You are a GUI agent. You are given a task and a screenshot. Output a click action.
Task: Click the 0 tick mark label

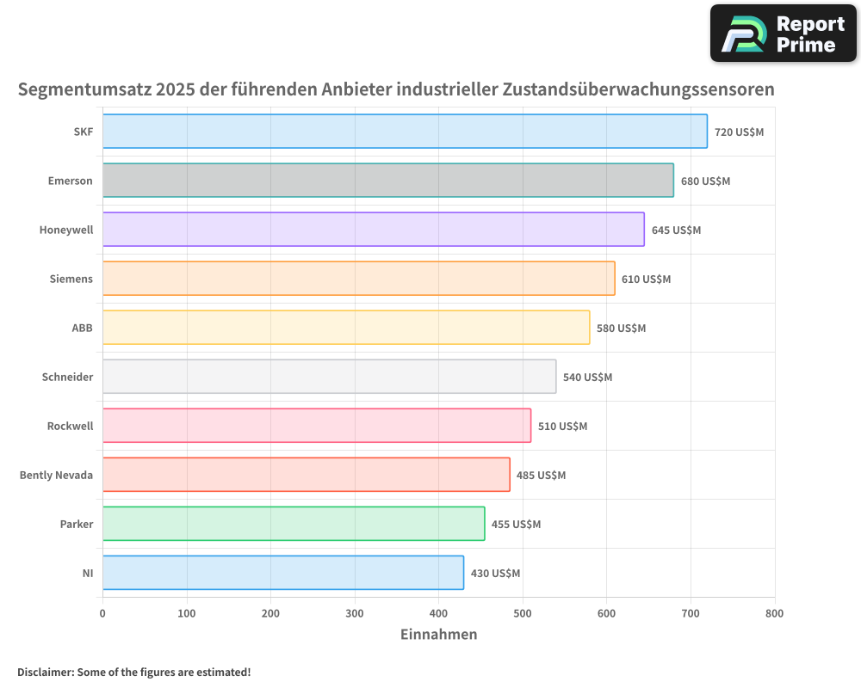[x=103, y=613]
